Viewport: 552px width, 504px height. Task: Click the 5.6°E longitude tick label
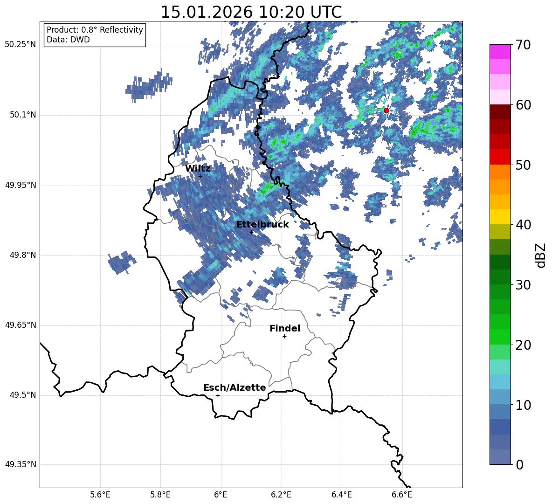(100, 495)
